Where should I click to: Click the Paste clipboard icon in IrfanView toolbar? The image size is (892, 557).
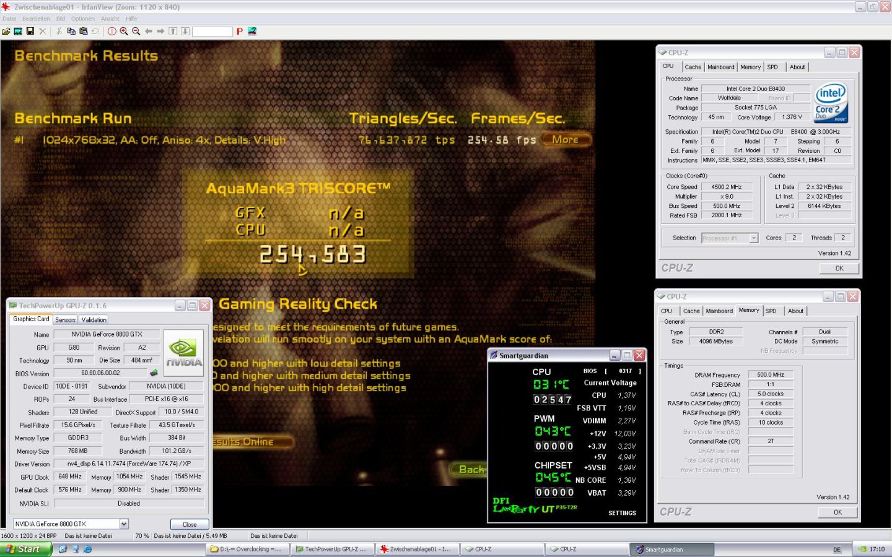[83, 31]
